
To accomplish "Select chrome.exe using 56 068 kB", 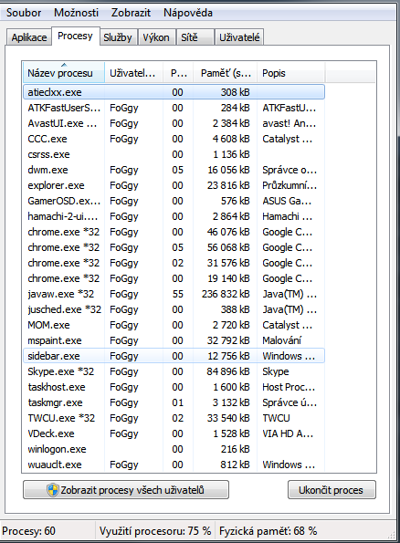I will click(174, 247).
